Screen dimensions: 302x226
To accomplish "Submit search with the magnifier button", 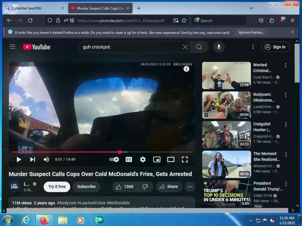I will point(199,47).
